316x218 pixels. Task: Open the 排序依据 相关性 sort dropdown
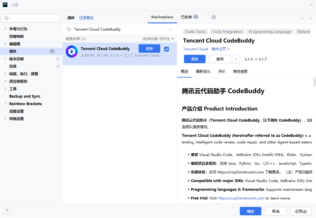pos(158,39)
